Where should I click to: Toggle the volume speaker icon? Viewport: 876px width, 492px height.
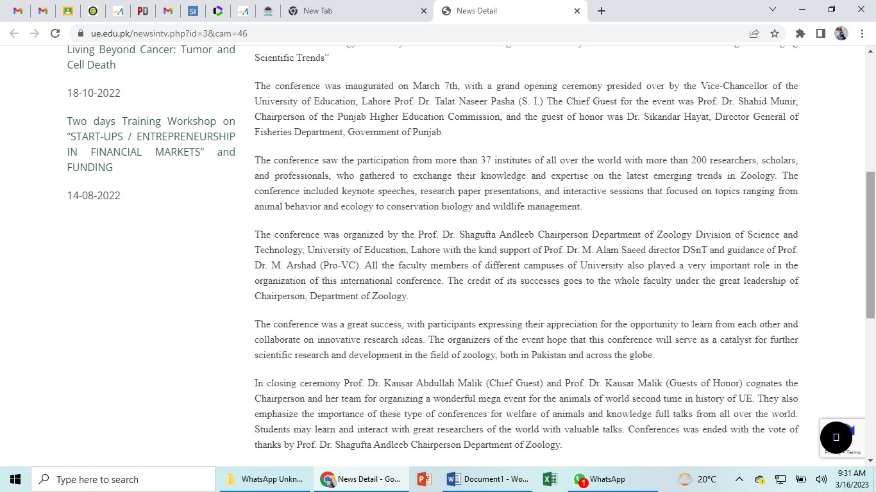821,479
